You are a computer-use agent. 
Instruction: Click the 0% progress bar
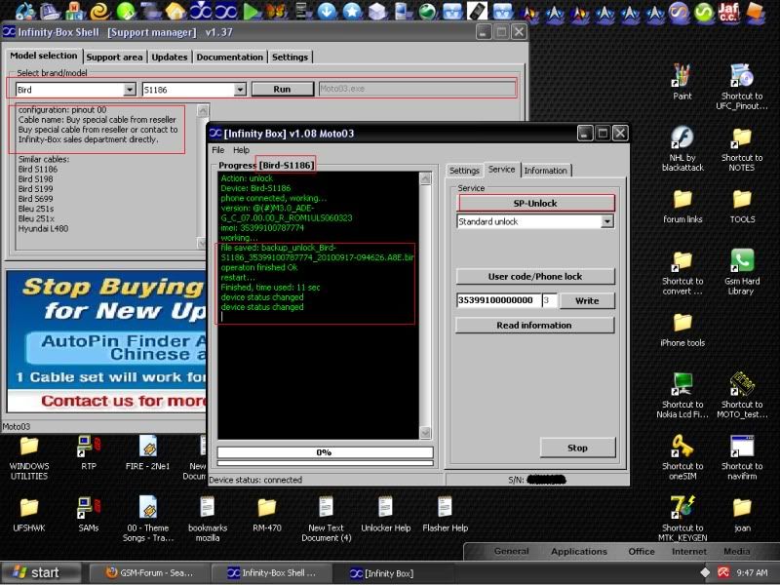click(x=325, y=452)
